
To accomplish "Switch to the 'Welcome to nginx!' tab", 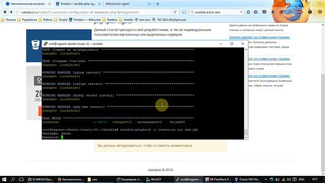I will pos(127,4).
